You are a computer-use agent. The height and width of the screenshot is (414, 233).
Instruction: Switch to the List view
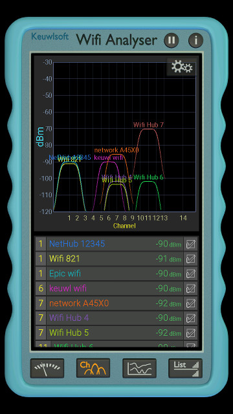[186, 368]
